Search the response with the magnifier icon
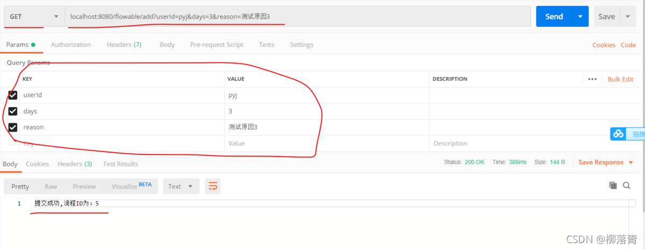645x249 pixels. click(627, 185)
